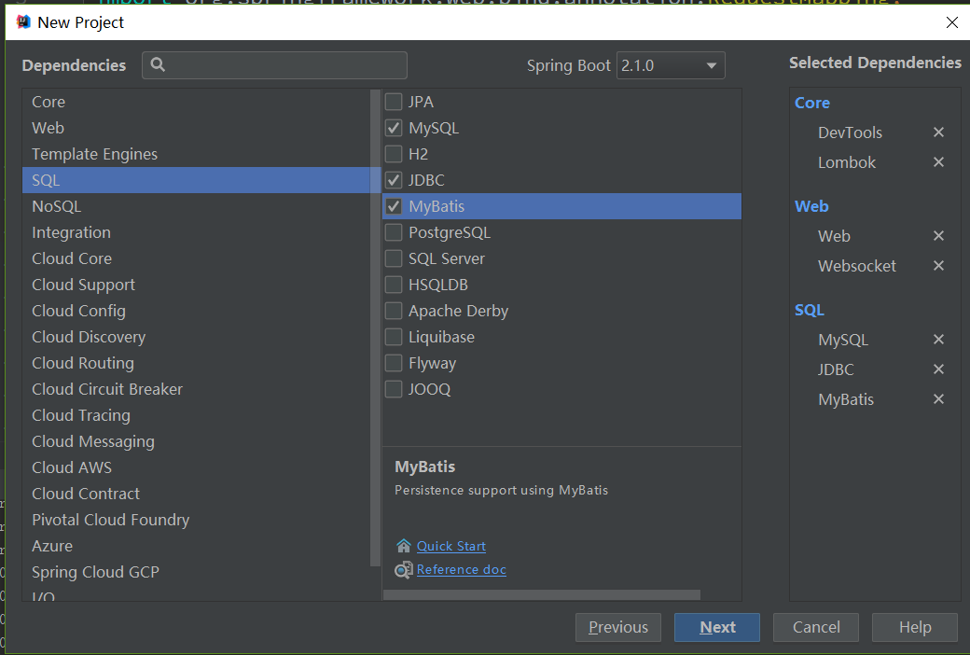Viewport: 970px width, 655px height.
Task: Click the category list vertical scrollbar
Action: click(375, 327)
